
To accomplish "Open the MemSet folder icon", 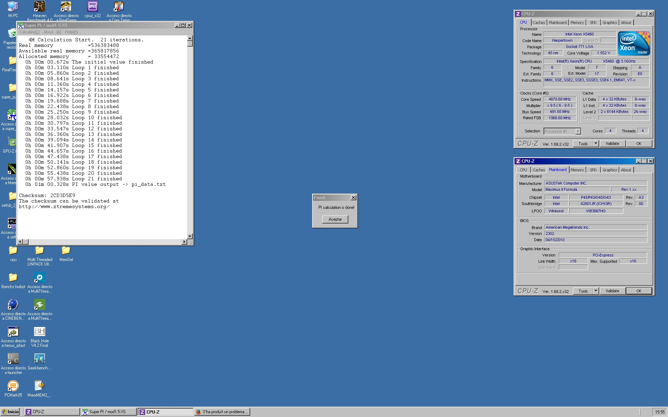I will coord(66,251).
